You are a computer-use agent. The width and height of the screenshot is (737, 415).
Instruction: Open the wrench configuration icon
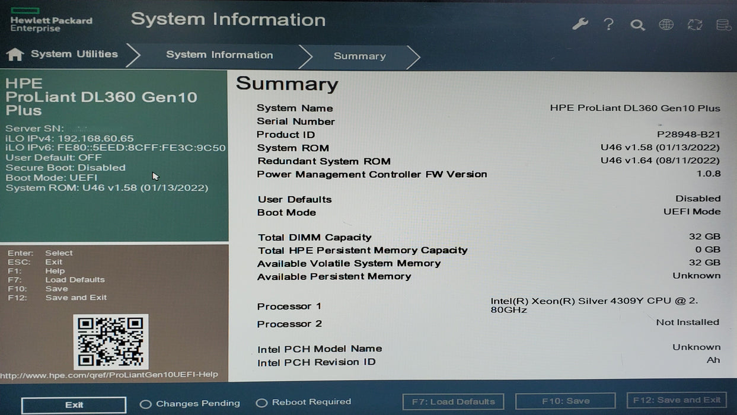pos(580,24)
